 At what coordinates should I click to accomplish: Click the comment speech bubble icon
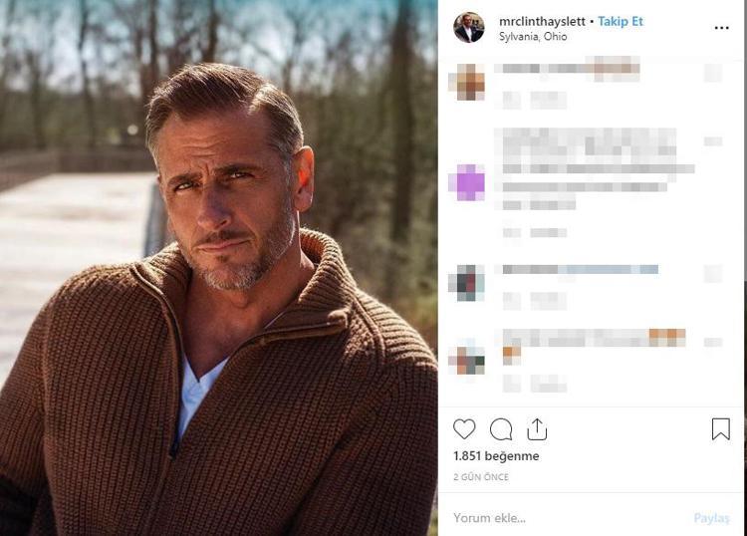point(501,429)
